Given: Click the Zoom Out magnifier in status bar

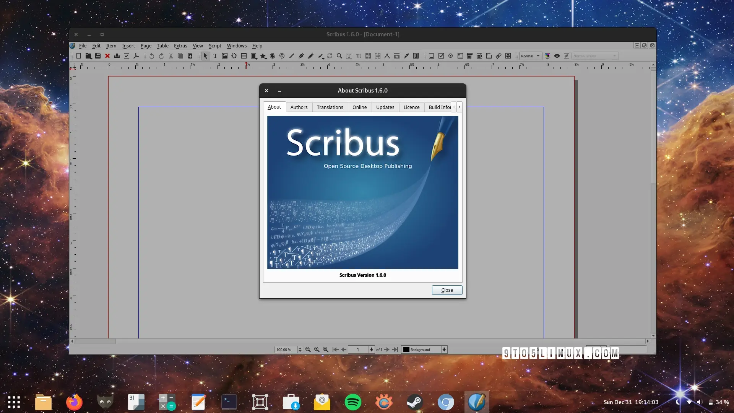Looking at the screenshot, I should [308, 350].
